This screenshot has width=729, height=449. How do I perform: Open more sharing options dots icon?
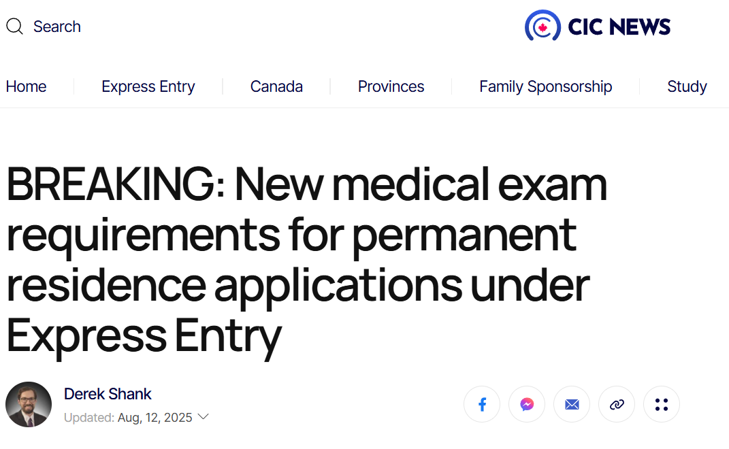pyautogui.click(x=662, y=404)
